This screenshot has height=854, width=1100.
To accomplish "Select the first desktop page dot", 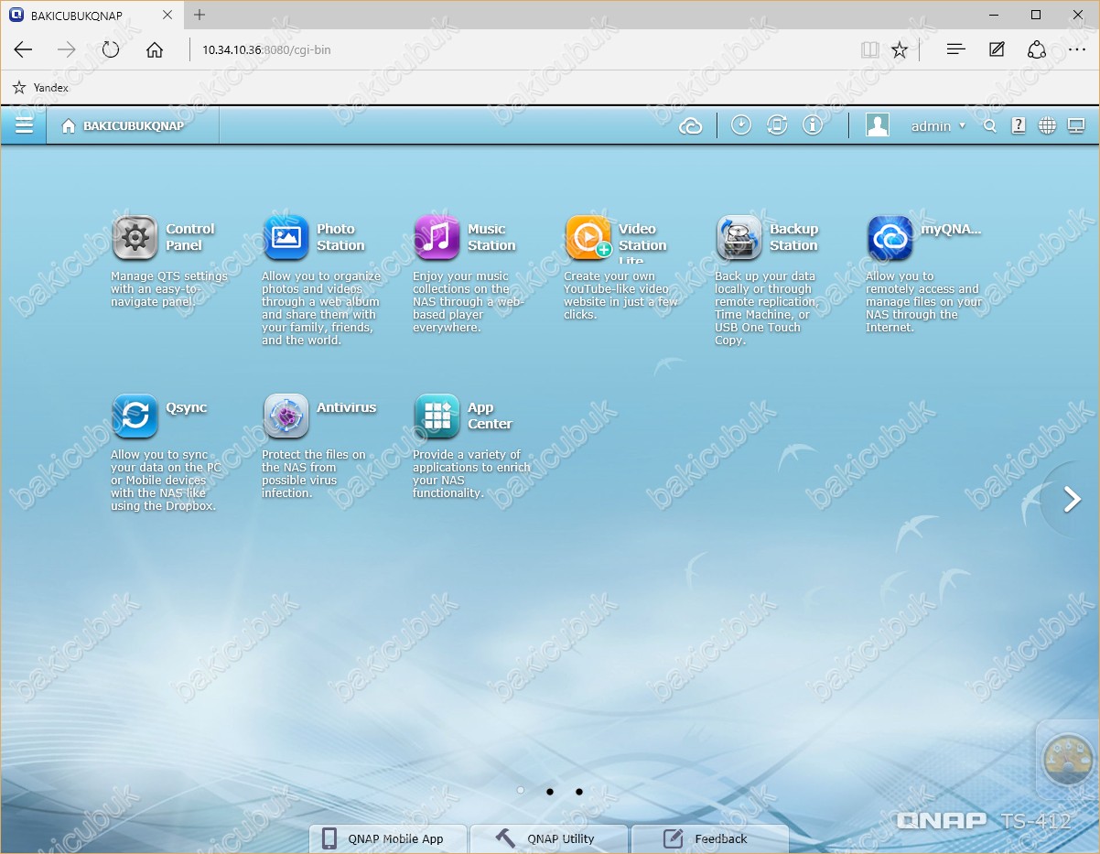I will 521,790.
